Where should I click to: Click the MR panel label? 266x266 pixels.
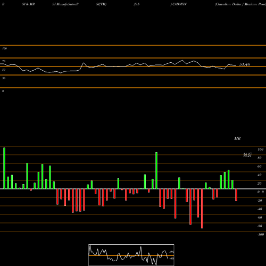pyautogui.click(x=237, y=138)
